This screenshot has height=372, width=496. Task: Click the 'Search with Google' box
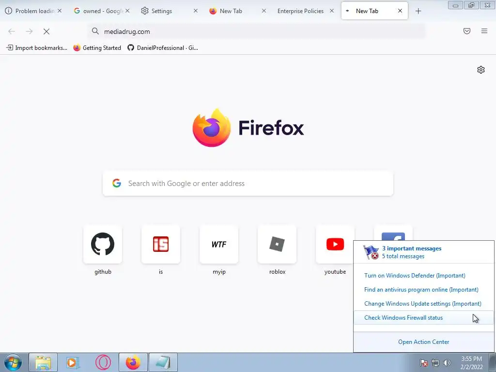point(248,184)
